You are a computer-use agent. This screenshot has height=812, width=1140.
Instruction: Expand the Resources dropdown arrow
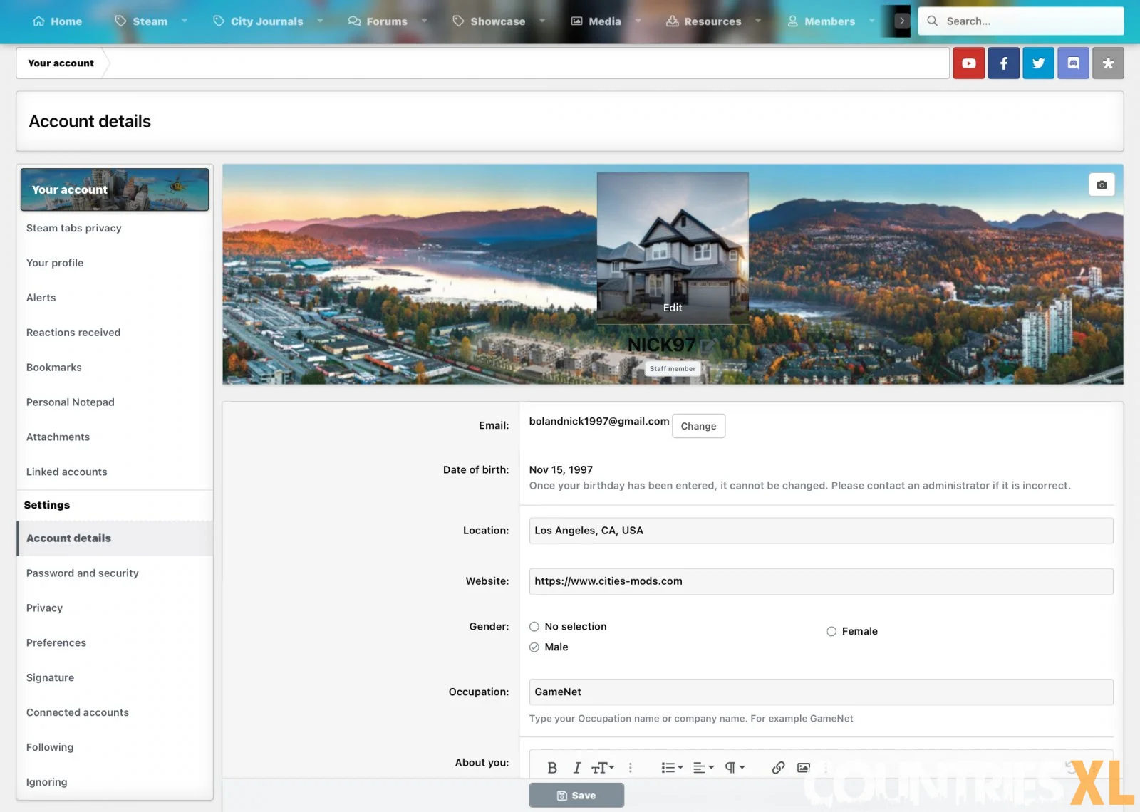click(x=758, y=21)
